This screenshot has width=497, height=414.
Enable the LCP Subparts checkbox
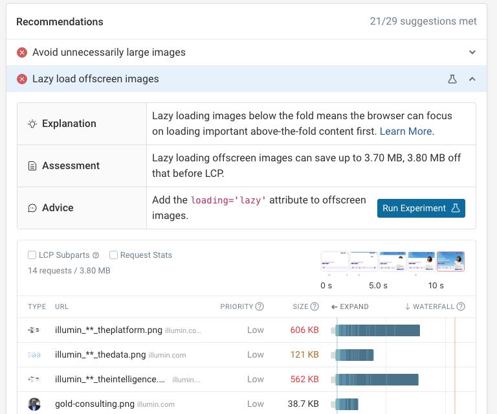click(x=32, y=255)
